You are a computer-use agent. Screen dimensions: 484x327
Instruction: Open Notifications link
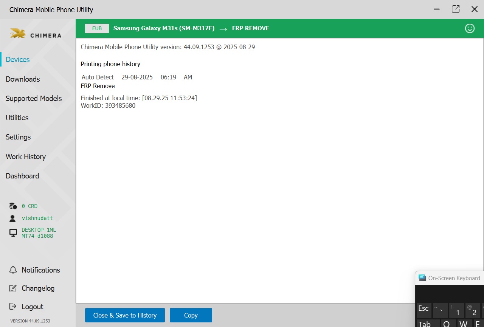coord(41,270)
